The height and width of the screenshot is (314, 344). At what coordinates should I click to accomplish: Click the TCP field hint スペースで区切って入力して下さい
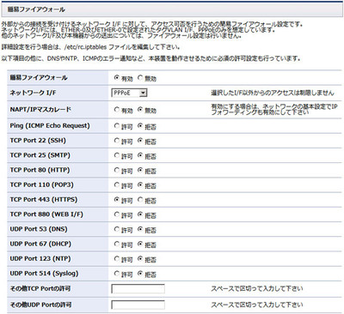click(x=257, y=289)
